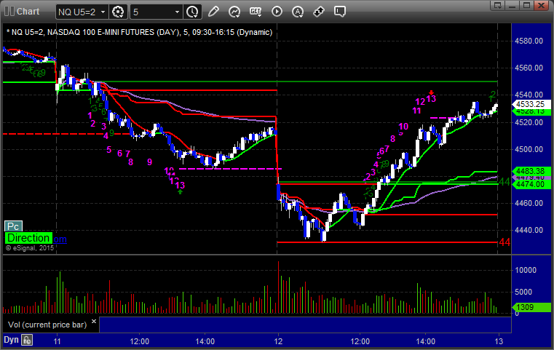Toggle the time scale lock icon
The height and width of the screenshot is (350, 554).
(27, 340)
